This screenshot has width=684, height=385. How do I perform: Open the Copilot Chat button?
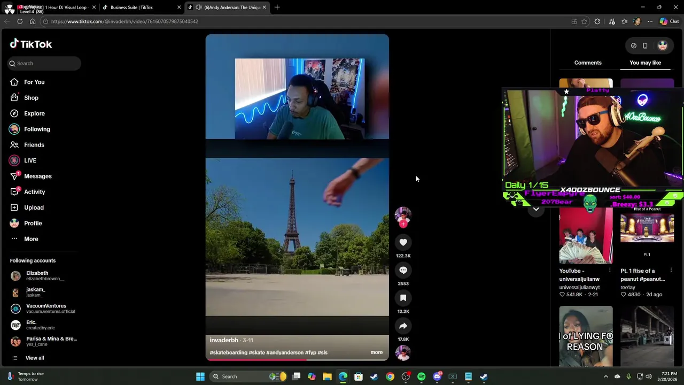[669, 21]
